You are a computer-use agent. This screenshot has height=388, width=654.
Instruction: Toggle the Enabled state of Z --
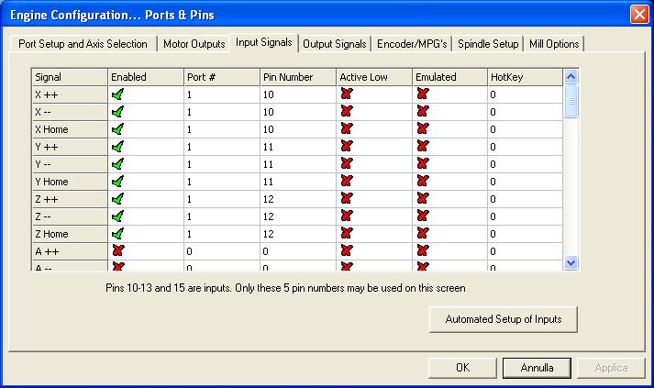pyautogui.click(x=117, y=216)
